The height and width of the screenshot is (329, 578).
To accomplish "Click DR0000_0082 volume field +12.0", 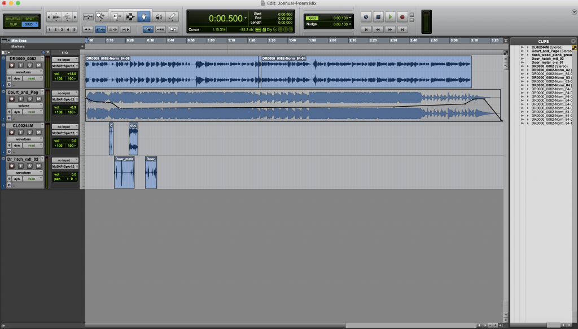I will 65,74.
